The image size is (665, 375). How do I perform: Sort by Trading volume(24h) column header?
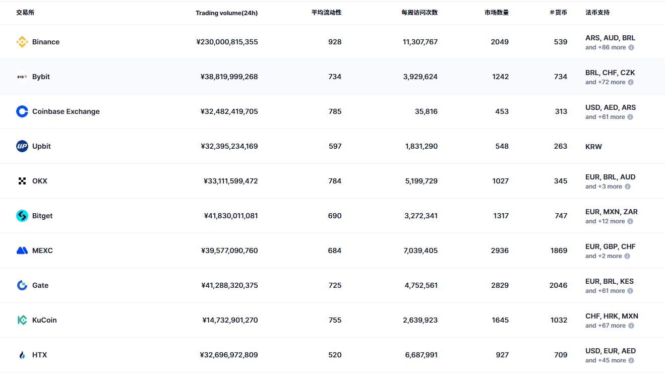coord(226,13)
